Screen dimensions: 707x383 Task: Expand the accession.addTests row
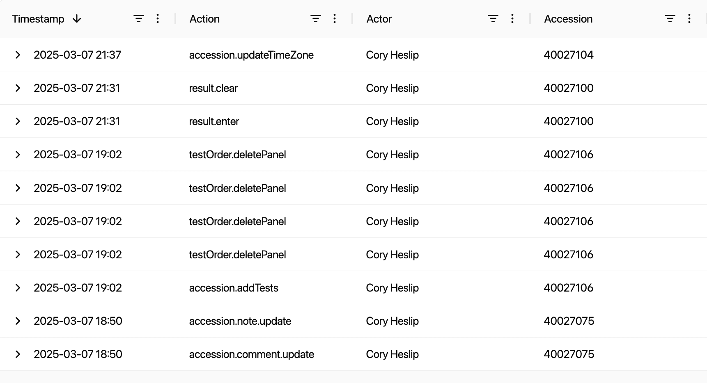pyautogui.click(x=18, y=288)
